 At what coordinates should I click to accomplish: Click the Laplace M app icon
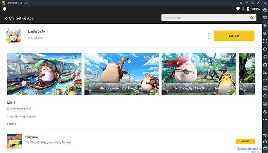pyautogui.click(x=13, y=35)
